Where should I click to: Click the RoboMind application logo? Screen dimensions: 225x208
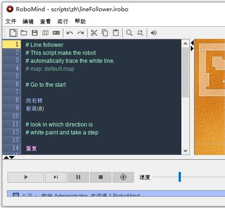(x=10, y=9)
